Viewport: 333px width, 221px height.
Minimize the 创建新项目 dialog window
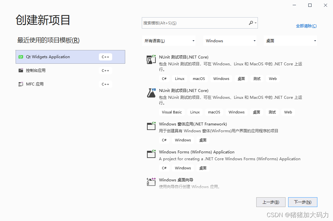pyautogui.click(x=294, y=5)
